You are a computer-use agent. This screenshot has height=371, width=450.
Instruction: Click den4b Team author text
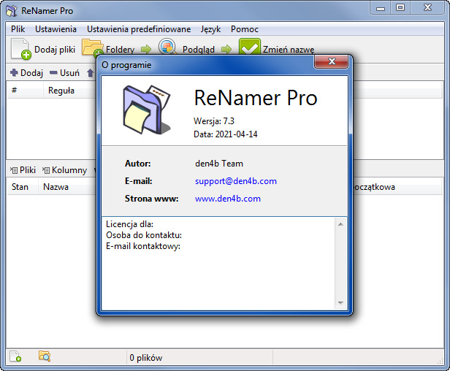coord(219,164)
